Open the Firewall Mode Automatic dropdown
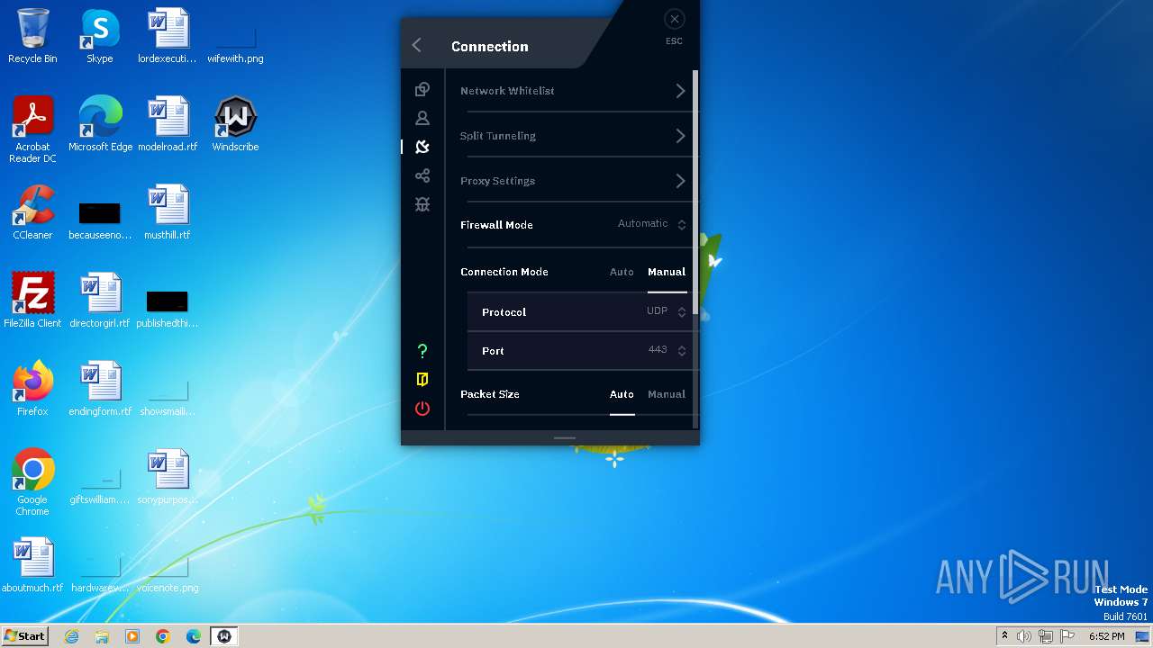Viewport: 1153px width, 648px height. pyautogui.click(x=652, y=224)
